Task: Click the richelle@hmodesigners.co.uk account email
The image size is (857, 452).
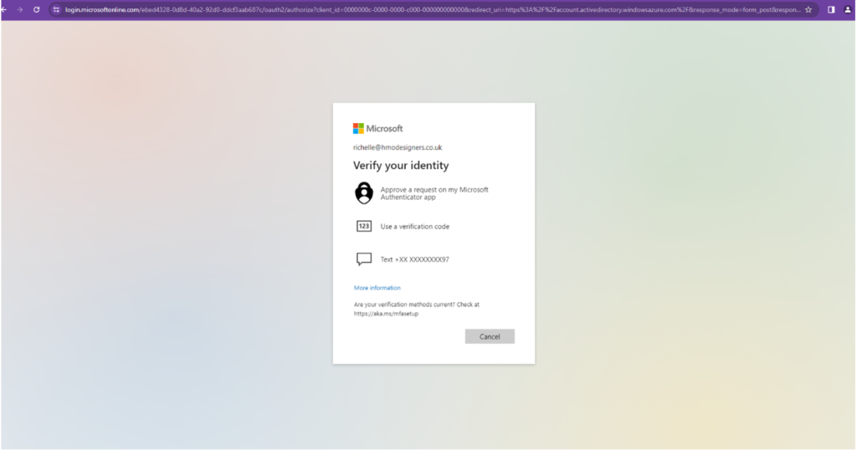Action: [398, 147]
